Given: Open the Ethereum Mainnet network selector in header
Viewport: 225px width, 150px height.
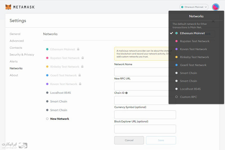Looking at the screenshot, I should point(194,7).
